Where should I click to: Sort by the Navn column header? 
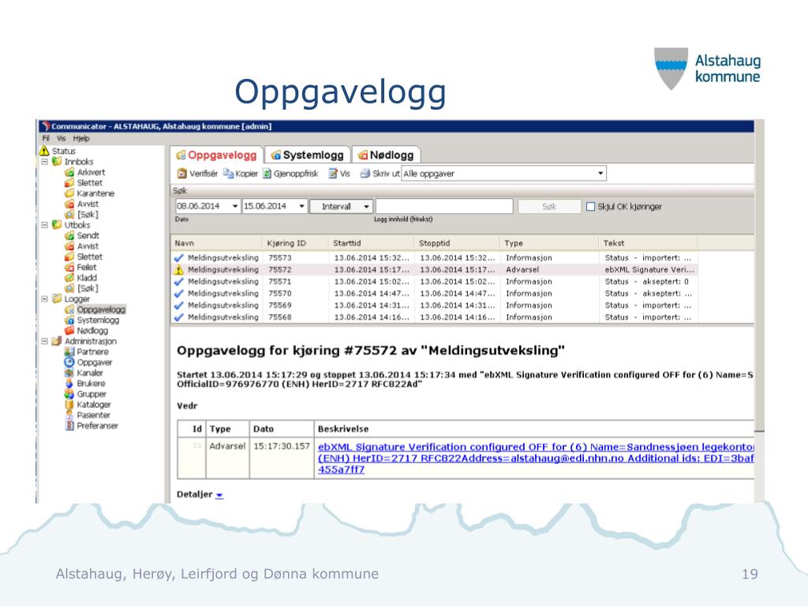pyautogui.click(x=216, y=243)
